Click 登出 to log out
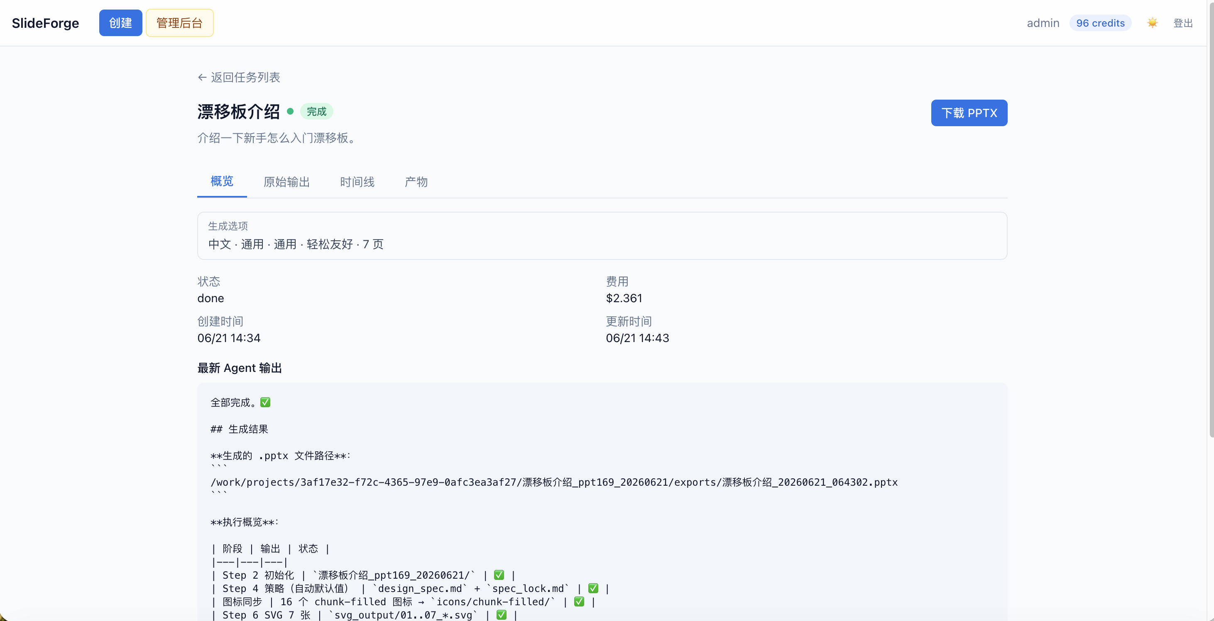Image resolution: width=1214 pixels, height=621 pixels. tap(1183, 23)
